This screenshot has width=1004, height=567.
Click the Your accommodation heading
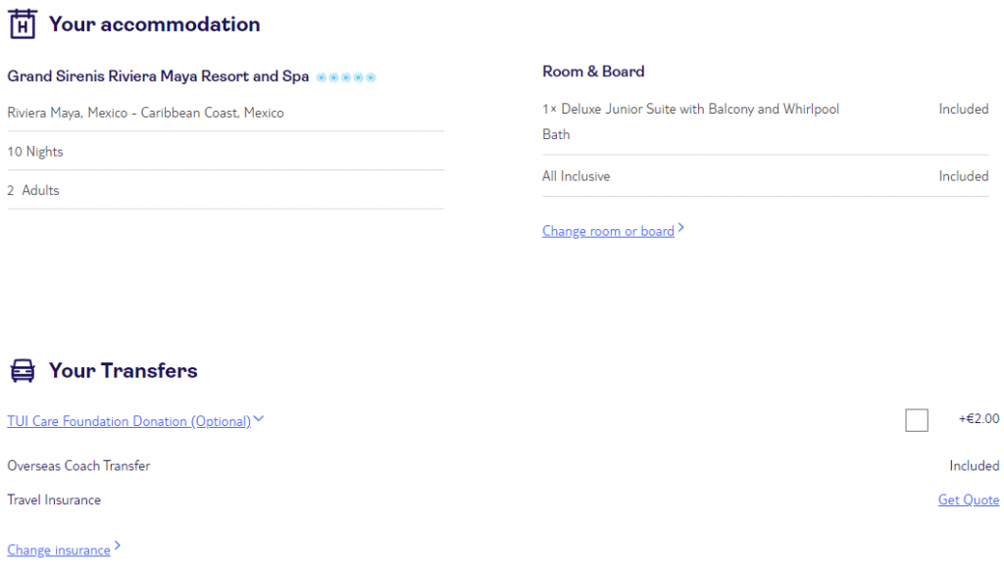click(x=154, y=24)
